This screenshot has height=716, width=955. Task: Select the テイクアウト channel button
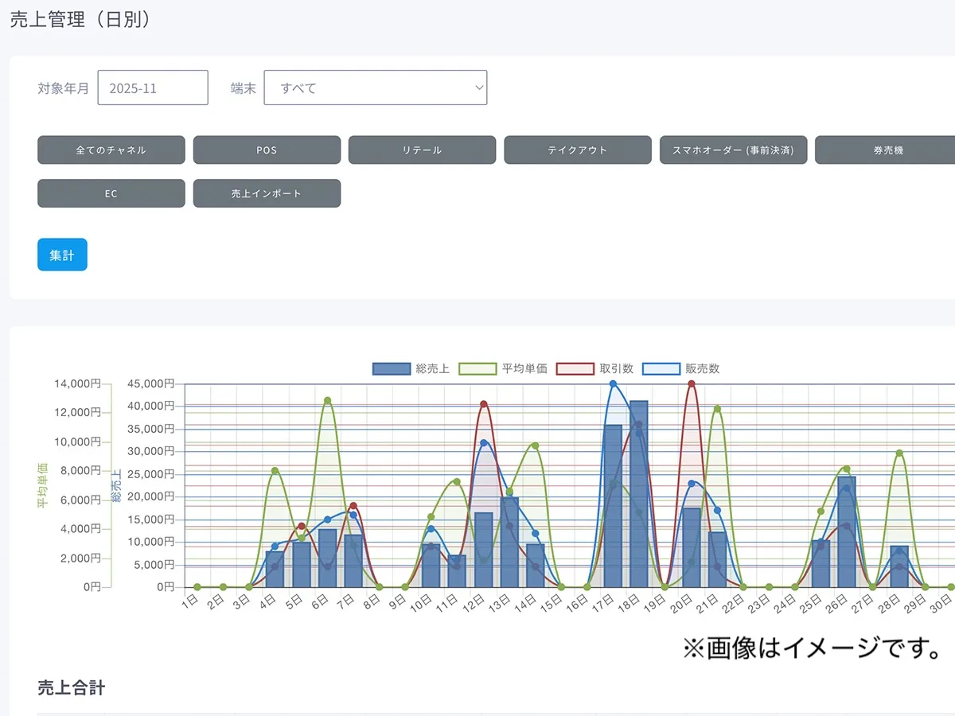[577, 150]
